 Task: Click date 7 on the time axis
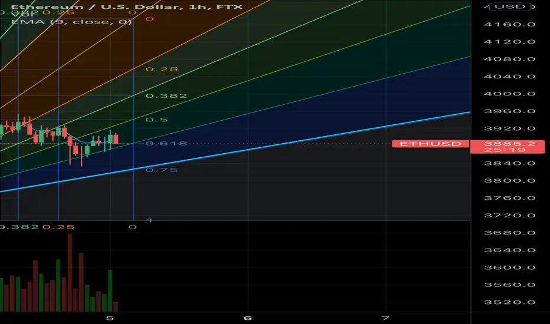(385, 318)
